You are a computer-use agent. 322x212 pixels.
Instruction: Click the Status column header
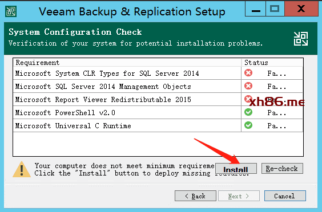pyautogui.click(x=272, y=62)
